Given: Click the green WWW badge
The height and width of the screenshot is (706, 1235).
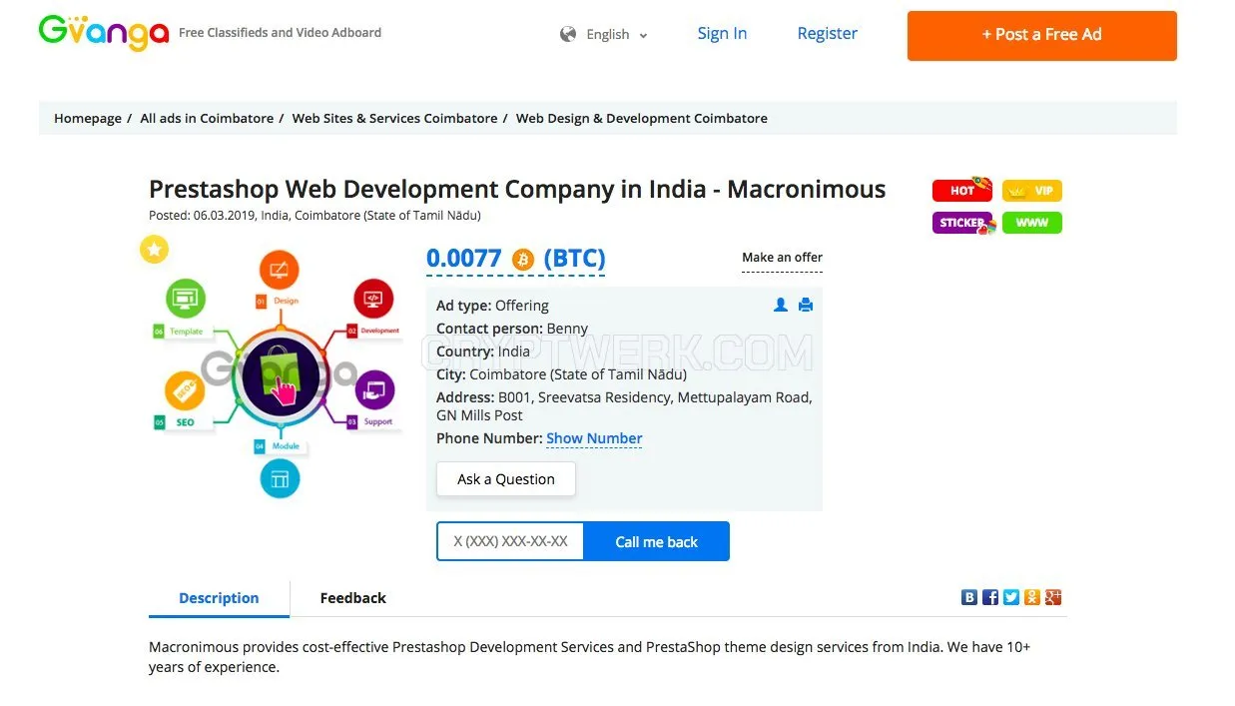Looking at the screenshot, I should 1032,223.
